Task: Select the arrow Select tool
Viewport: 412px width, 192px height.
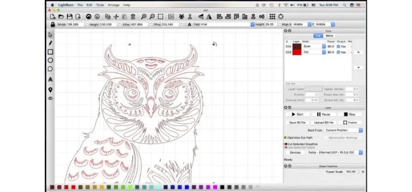Action: [51, 35]
